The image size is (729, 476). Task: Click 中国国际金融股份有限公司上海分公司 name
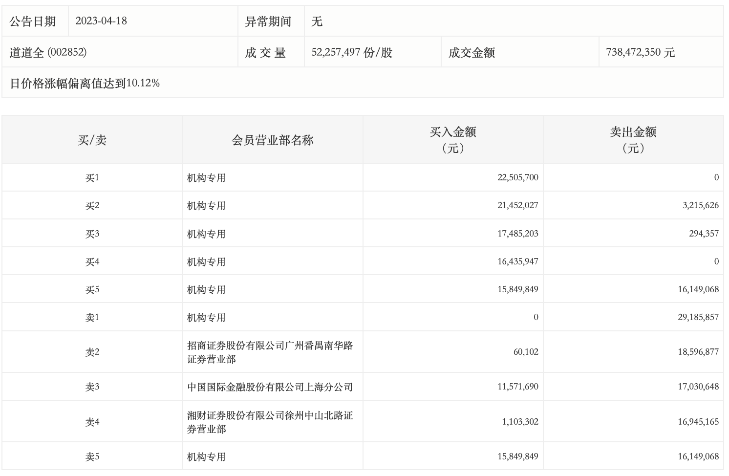pos(270,387)
